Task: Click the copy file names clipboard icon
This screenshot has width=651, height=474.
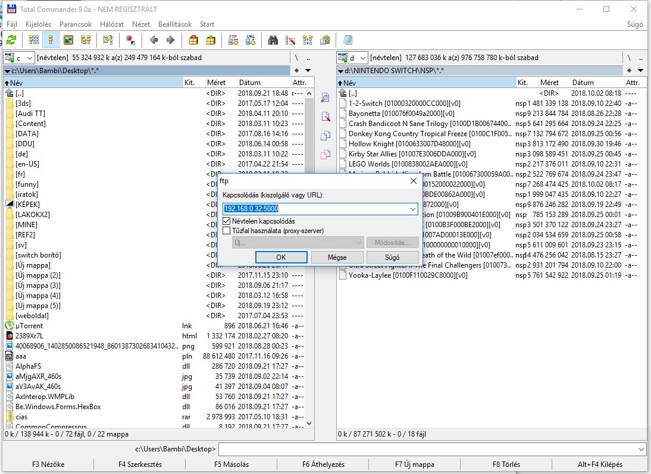Action: point(325,40)
